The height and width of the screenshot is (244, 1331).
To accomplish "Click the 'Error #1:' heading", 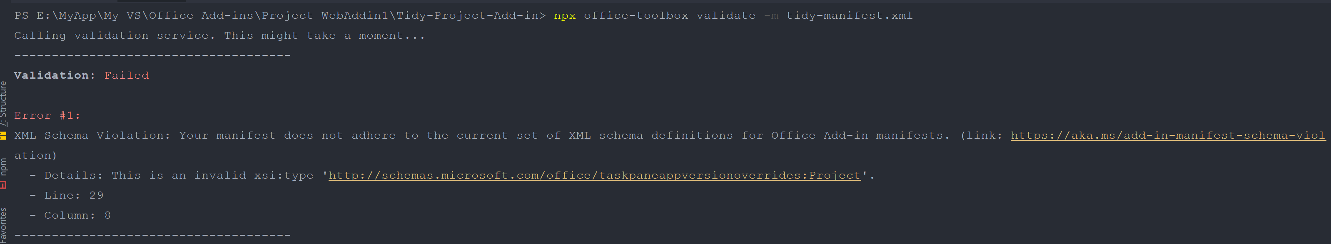I will point(47,115).
